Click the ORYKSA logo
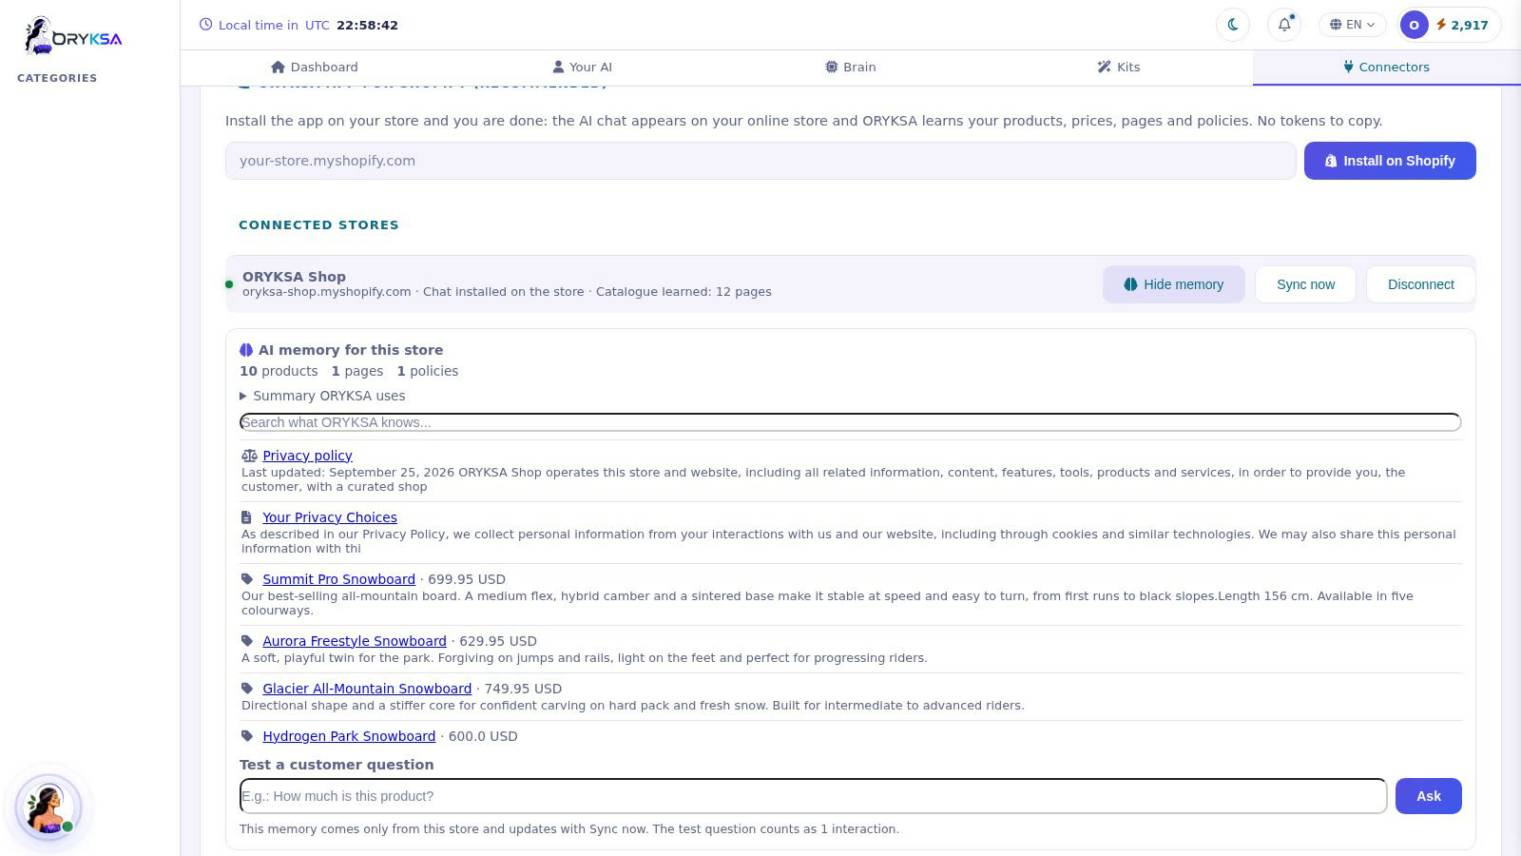 [73, 36]
